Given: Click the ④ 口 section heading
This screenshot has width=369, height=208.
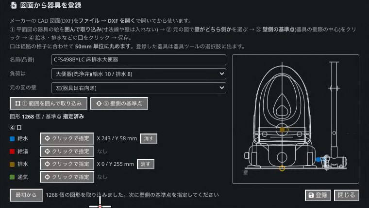Looking at the screenshot, I should click(16, 128).
